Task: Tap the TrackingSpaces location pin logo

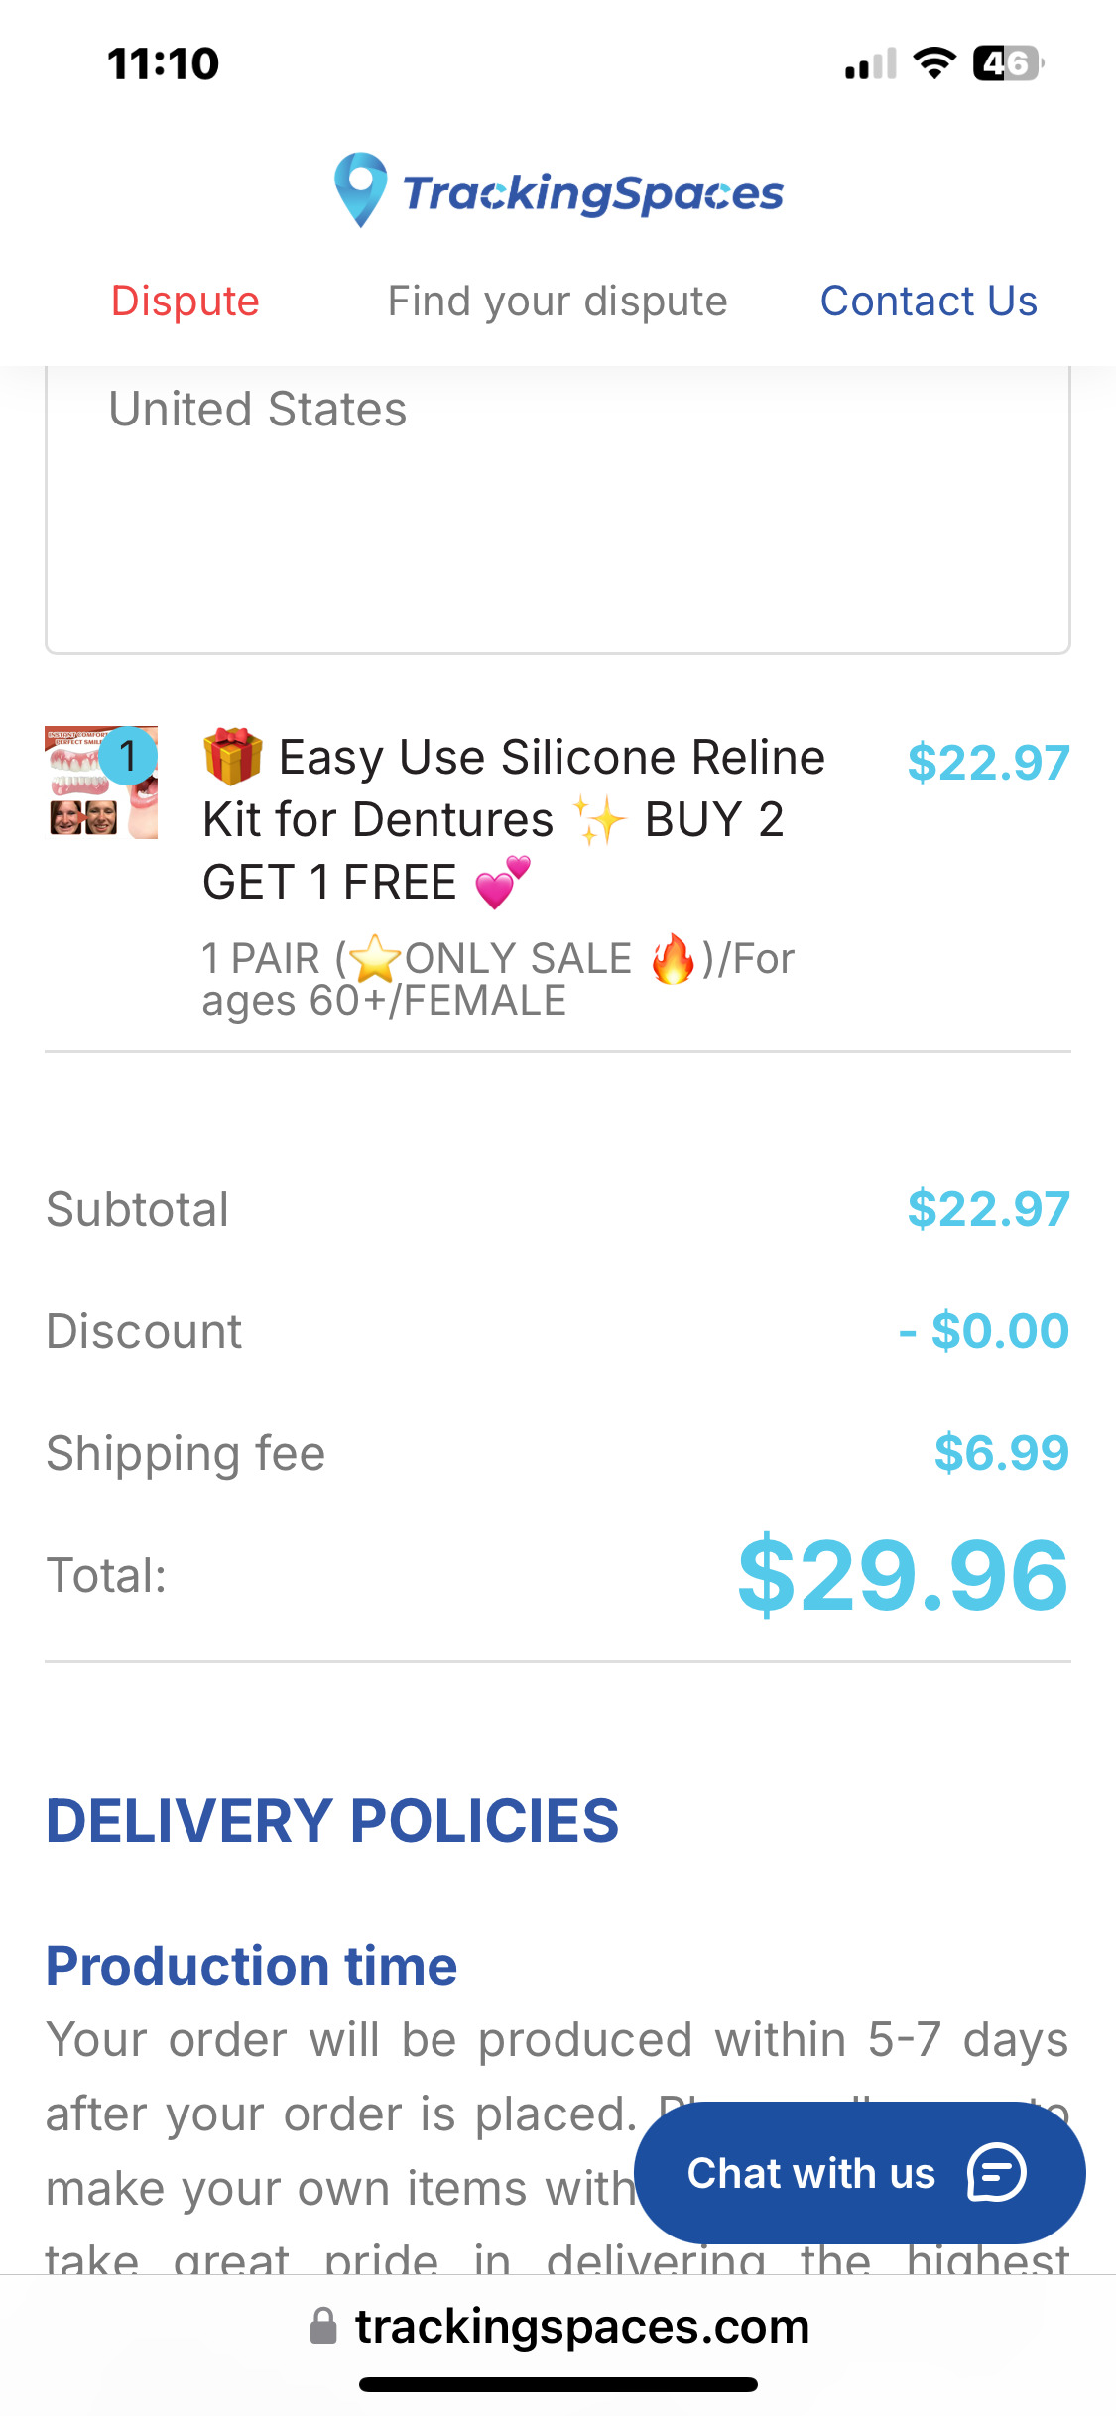Action: coord(360,188)
